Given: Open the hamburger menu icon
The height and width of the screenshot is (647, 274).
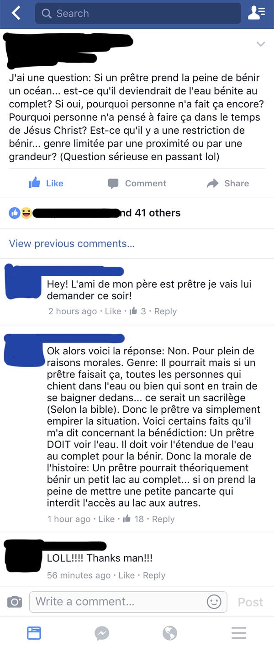Looking at the screenshot, I should [239, 633].
